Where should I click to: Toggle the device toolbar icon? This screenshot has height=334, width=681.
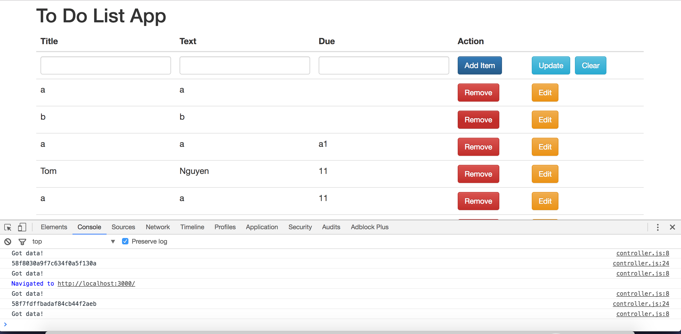pos(22,227)
